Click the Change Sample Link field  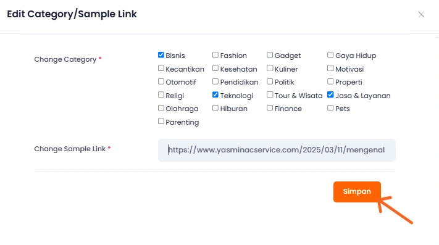pos(277,150)
